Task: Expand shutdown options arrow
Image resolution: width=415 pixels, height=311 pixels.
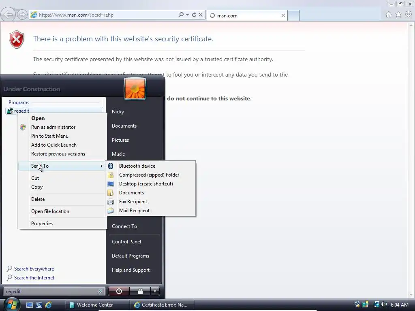Action: pyautogui.click(x=155, y=291)
